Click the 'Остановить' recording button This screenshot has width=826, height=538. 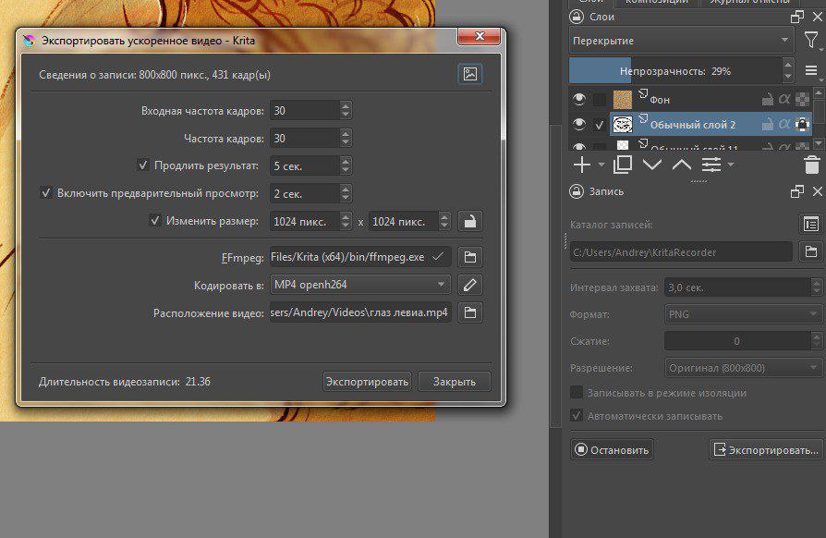tap(612, 450)
